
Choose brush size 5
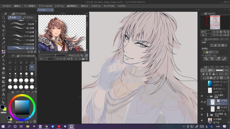click(21, 68)
